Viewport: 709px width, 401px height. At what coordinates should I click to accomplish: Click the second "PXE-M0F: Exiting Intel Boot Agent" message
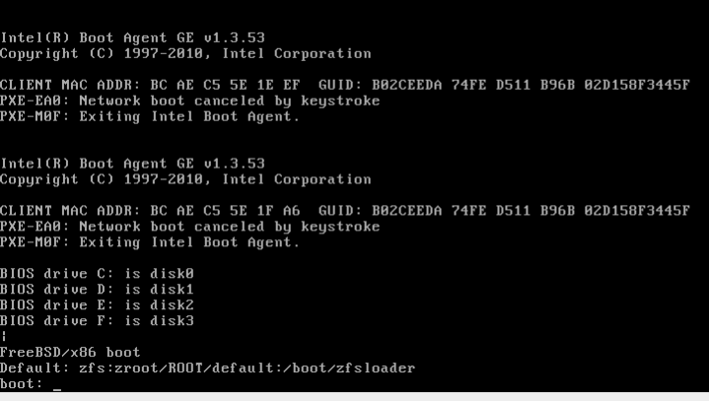(150, 242)
